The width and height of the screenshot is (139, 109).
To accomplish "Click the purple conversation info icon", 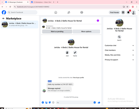I will click(98, 21).
